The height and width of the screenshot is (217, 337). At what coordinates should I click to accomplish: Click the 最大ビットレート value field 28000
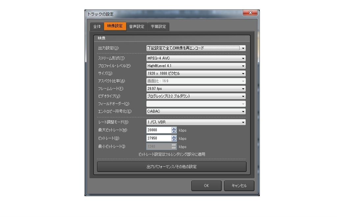159,130
